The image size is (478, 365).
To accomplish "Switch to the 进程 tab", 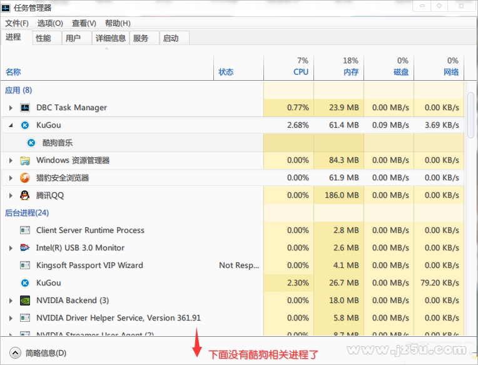I will click(x=17, y=37).
